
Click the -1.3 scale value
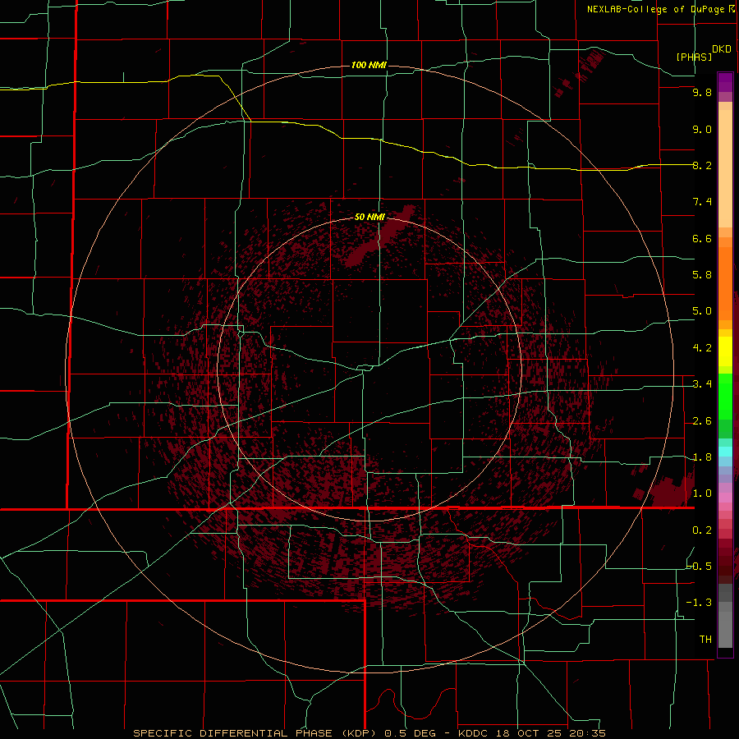[x=699, y=603]
